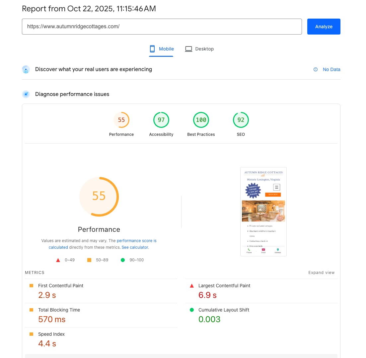Click the real users experience icon
This screenshot has width=366, height=358.
[26, 69]
